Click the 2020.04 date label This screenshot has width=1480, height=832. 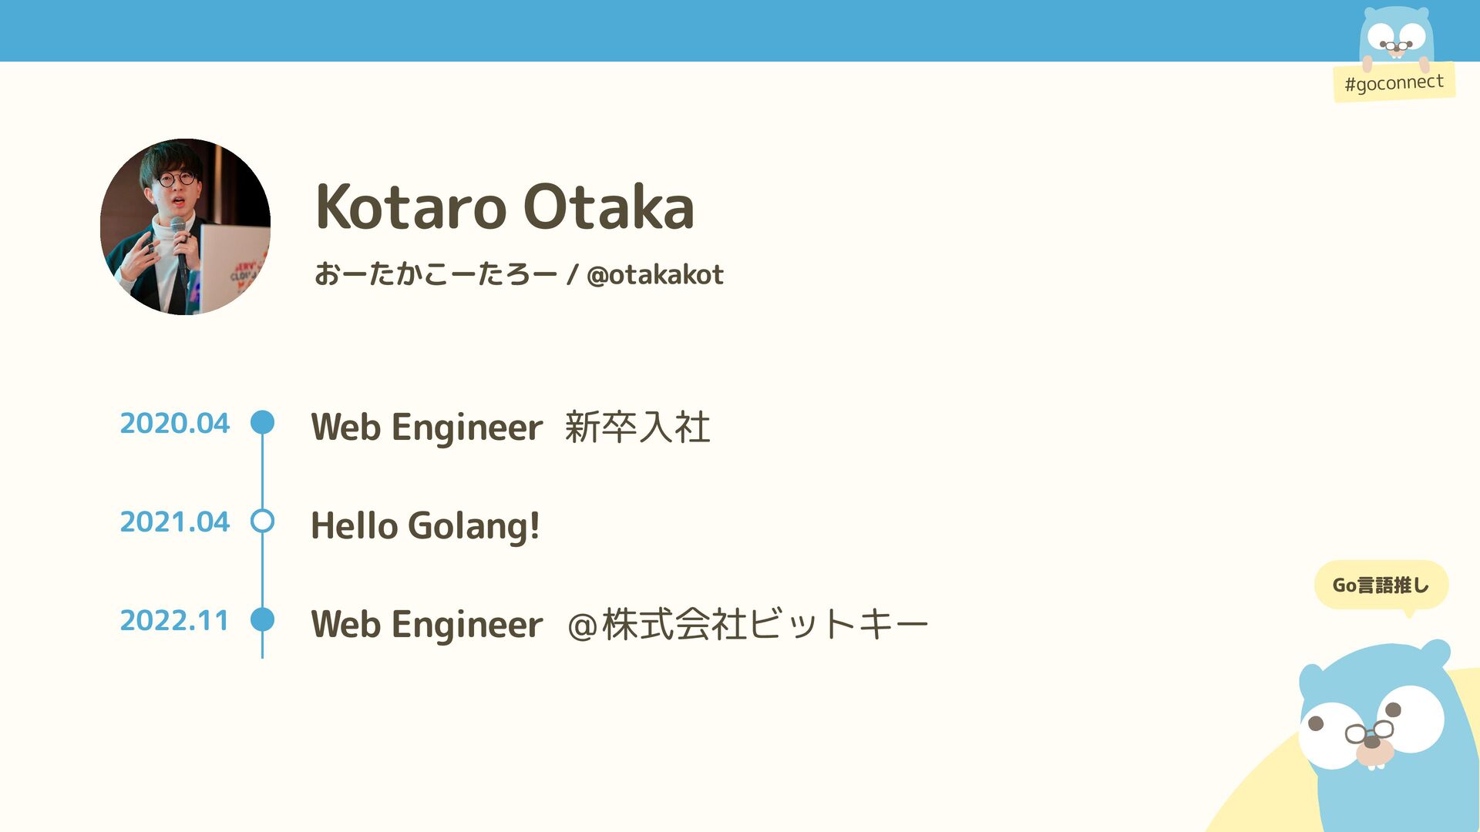(x=175, y=423)
